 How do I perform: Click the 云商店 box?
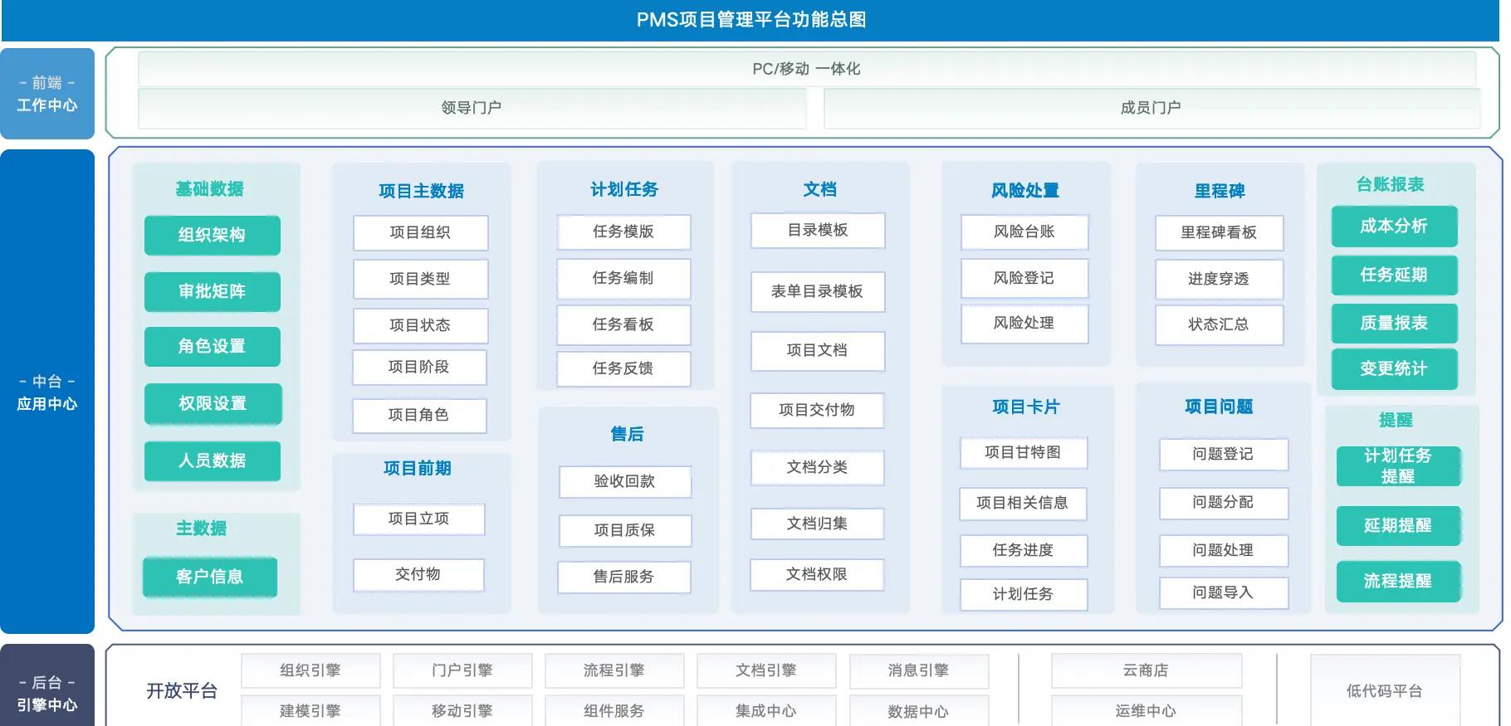point(1146,670)
